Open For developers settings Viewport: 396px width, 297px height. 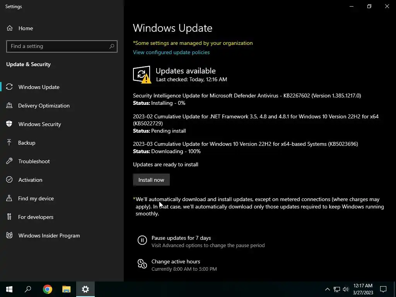coord(62,217)
